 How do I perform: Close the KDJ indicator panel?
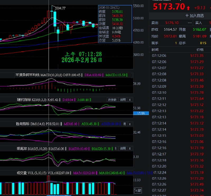[x=130, y=100]
